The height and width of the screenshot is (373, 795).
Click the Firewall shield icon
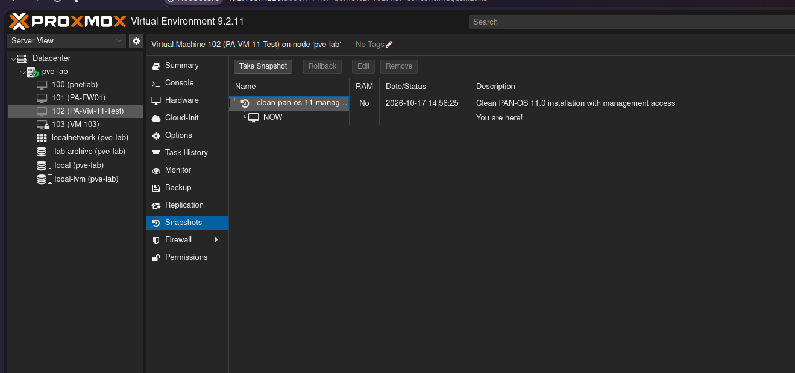pyautogui.click(x=156, y=240)
